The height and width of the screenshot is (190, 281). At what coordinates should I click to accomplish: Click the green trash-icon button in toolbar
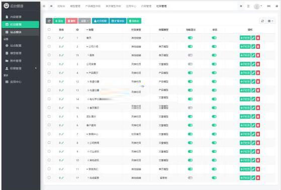(134, 21)
